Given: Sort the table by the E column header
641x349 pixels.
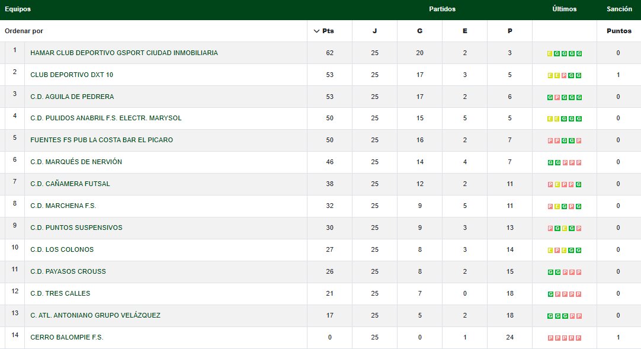Looking at the screenshot, I should click(464, 31).
